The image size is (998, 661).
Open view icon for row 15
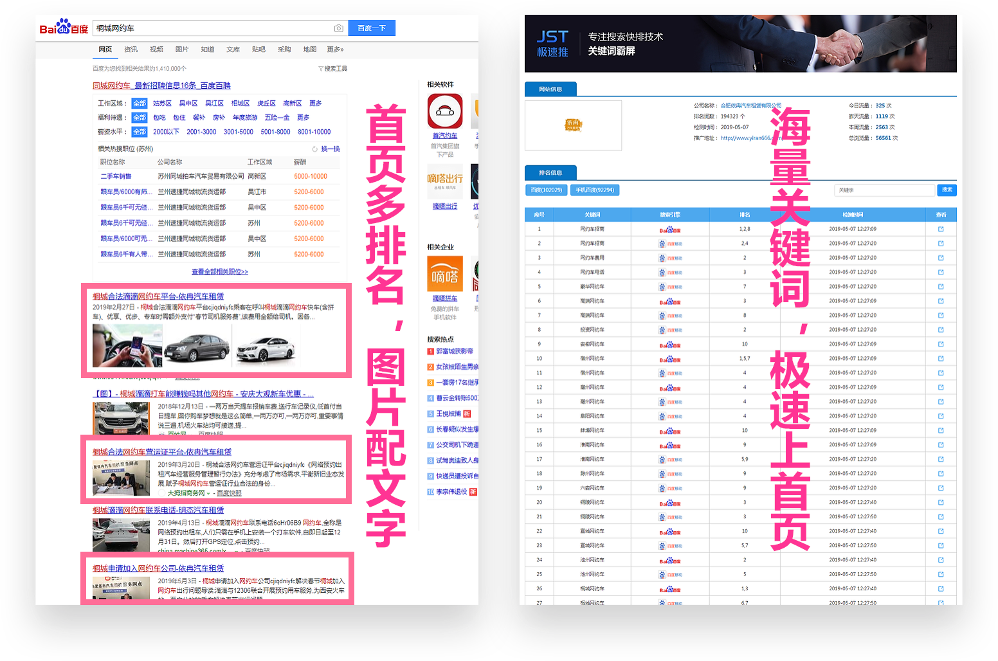[941, 430]
